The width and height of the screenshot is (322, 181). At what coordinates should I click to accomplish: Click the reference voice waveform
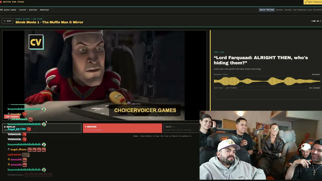pos(267,81)
